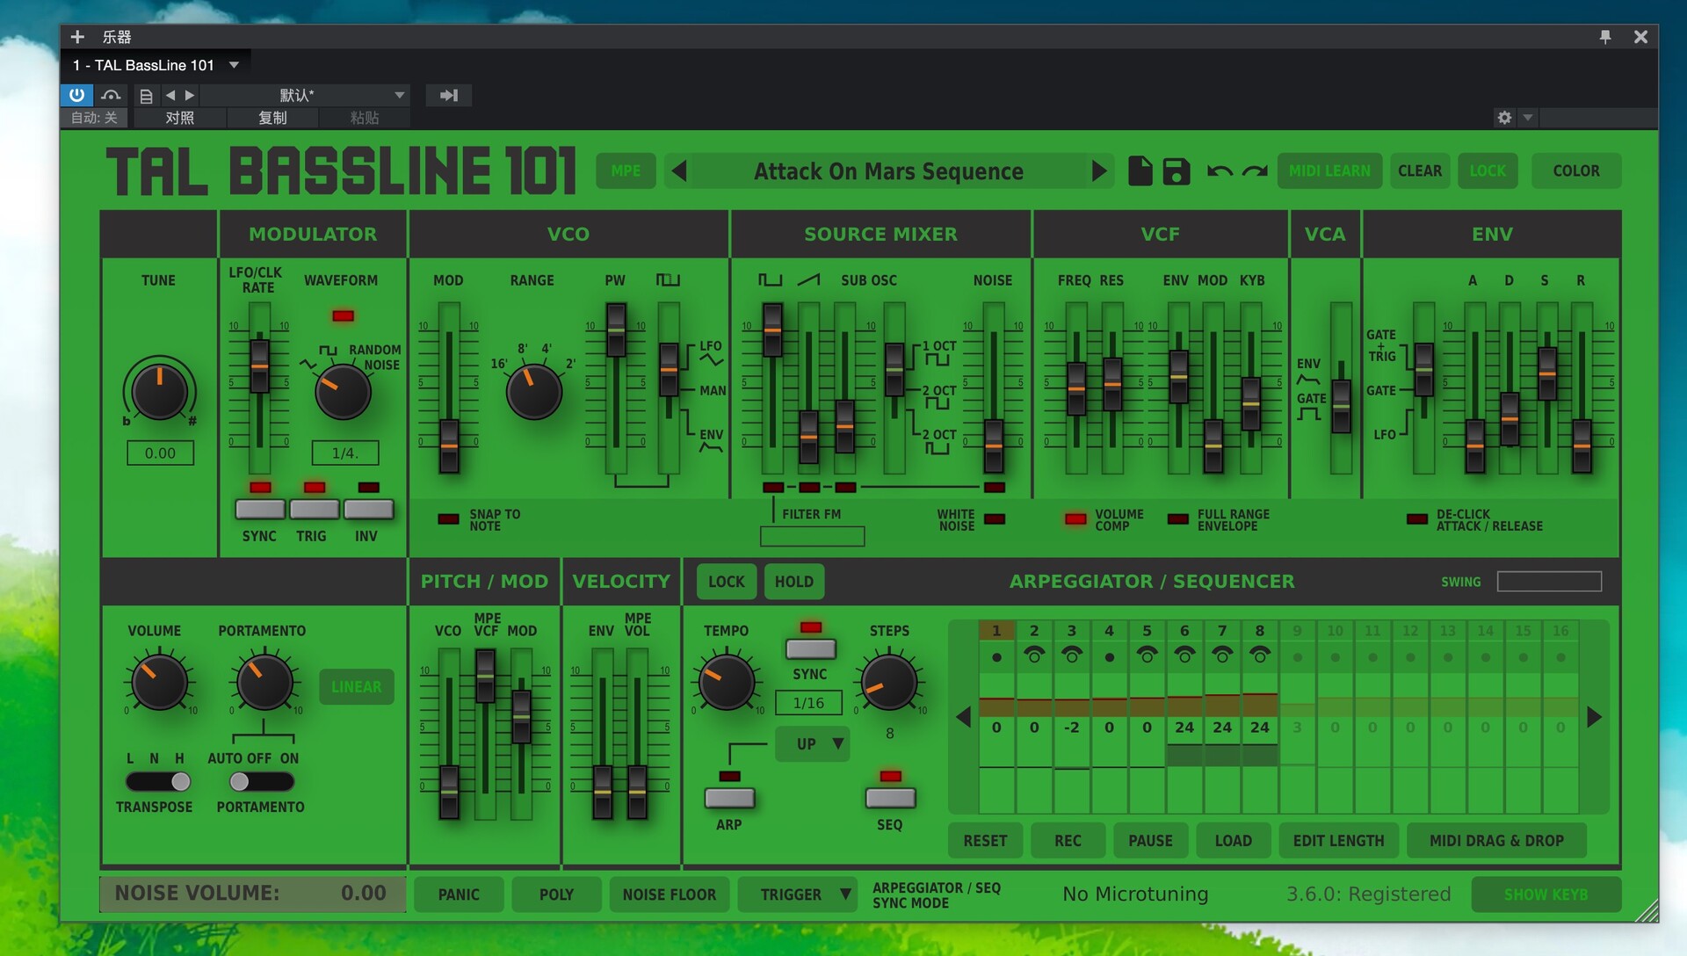This screenshot has height=956, width=1687.
Task: Toggle tie icon on sequencer step 7
Action: coord(1222,655)
